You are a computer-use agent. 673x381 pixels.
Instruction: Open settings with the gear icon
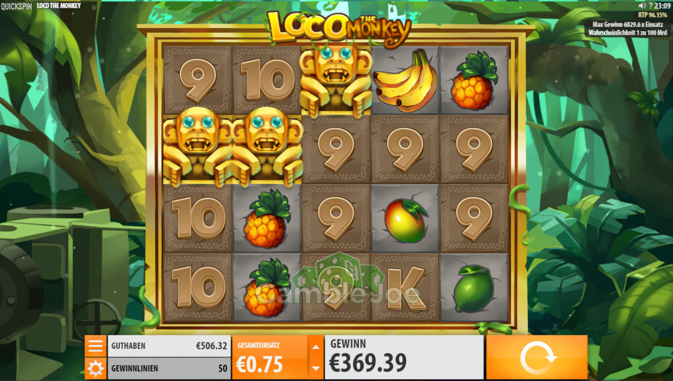[x=95, y=369]
